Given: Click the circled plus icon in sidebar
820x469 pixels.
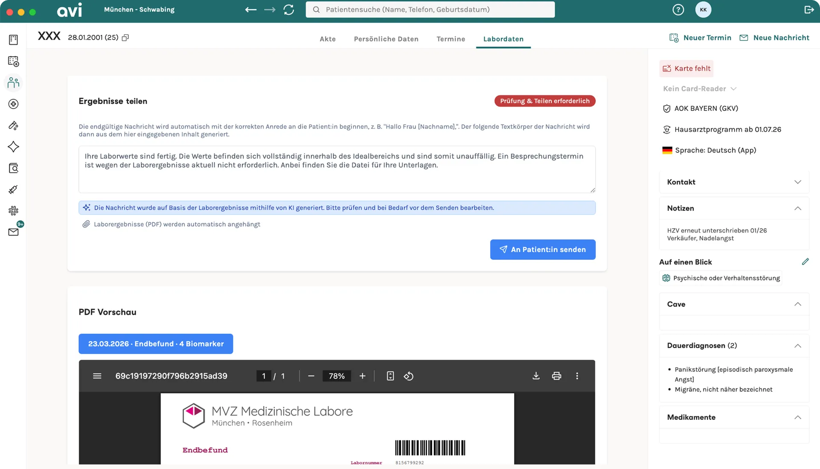Looking at the screenshot, I should click(x=13, y=104).
